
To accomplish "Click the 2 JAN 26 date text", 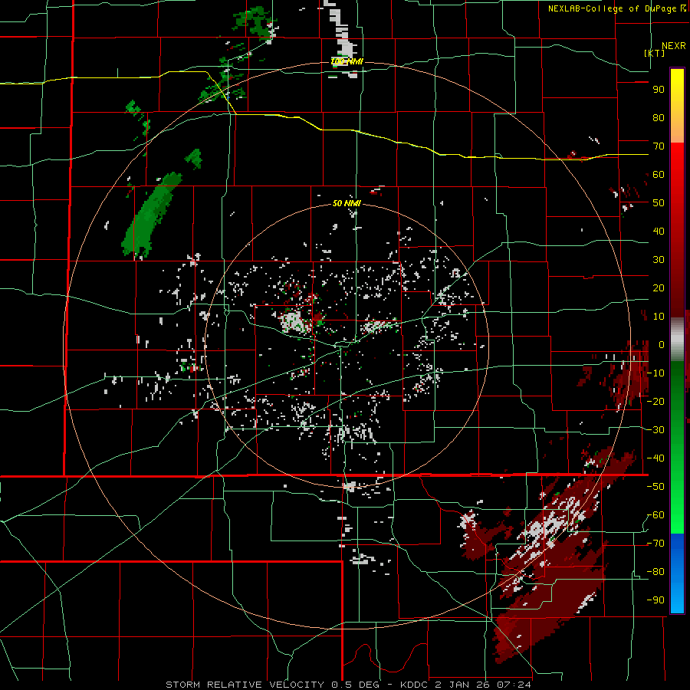I will pos(462,685).
